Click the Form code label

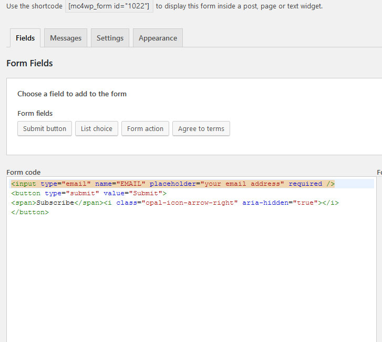[x=23, y=172]
